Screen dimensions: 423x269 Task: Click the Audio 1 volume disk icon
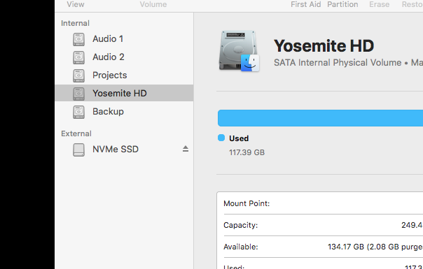pos(78,39)
